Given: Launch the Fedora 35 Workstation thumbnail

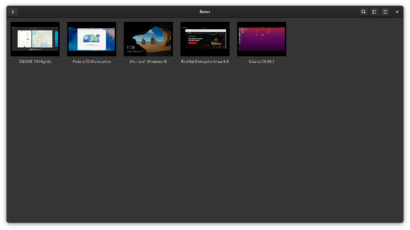Looking at the screenshot, I should (92, 39).
